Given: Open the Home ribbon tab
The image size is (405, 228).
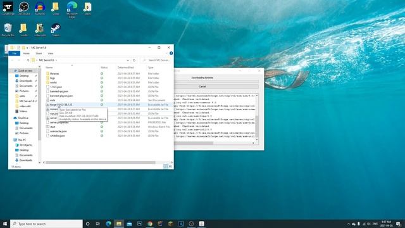Looking at the screenshot, I should tap(27, 53).
